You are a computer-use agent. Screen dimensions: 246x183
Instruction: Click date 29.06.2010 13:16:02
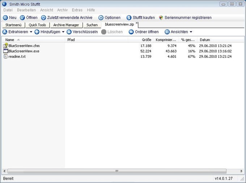pos(215,51)
